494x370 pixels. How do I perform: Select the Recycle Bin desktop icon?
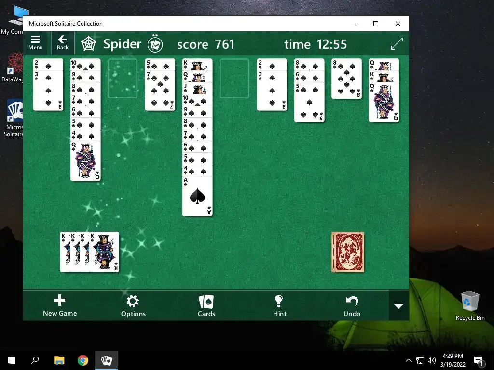[x=470, y=305]
